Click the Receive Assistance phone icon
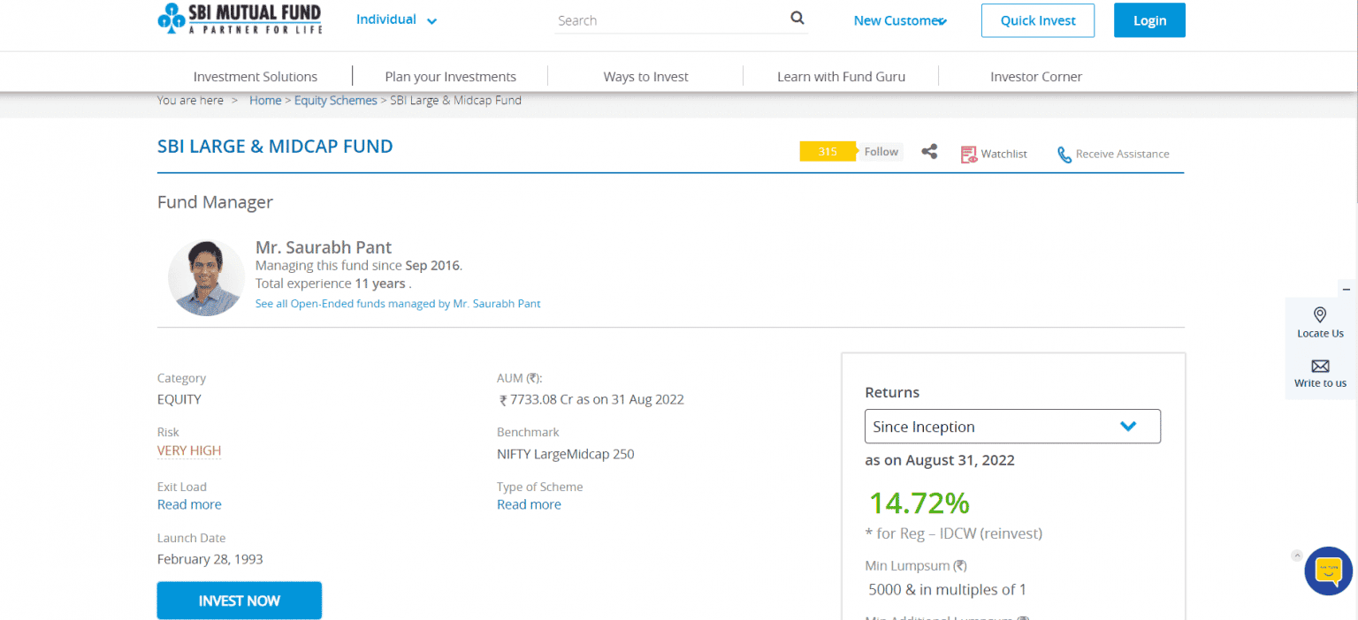 click(1064, 155)
